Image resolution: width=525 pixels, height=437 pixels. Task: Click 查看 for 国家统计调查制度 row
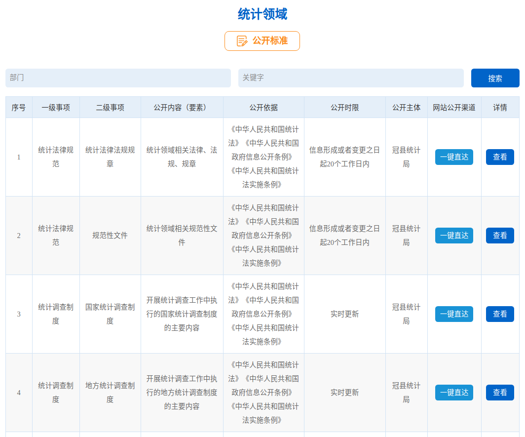coord(500,314)
